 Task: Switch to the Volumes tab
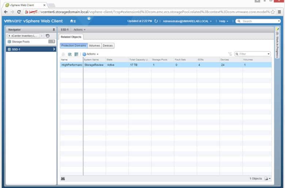click(94, 46)
